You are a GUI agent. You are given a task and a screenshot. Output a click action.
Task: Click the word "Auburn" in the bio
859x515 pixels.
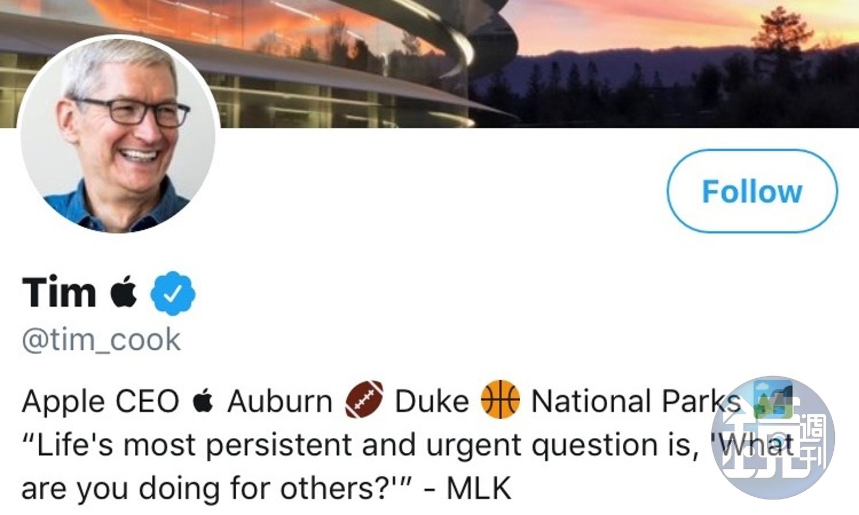pyautogui.click(x=280, y=401)
